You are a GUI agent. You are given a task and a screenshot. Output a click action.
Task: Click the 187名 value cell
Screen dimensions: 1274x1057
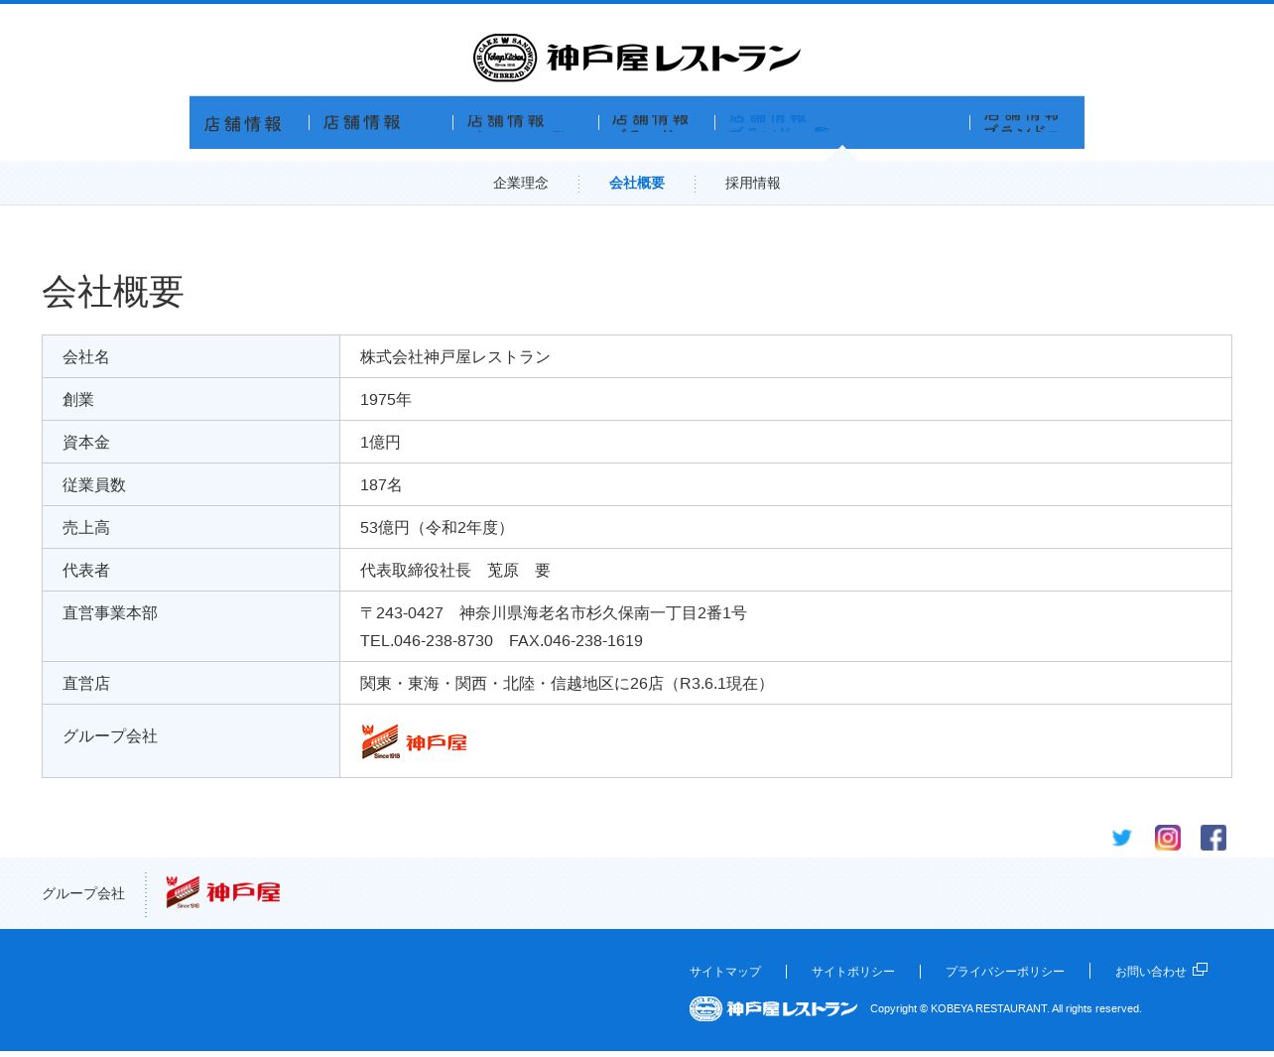pyautogui.click(x=381, y=485)
